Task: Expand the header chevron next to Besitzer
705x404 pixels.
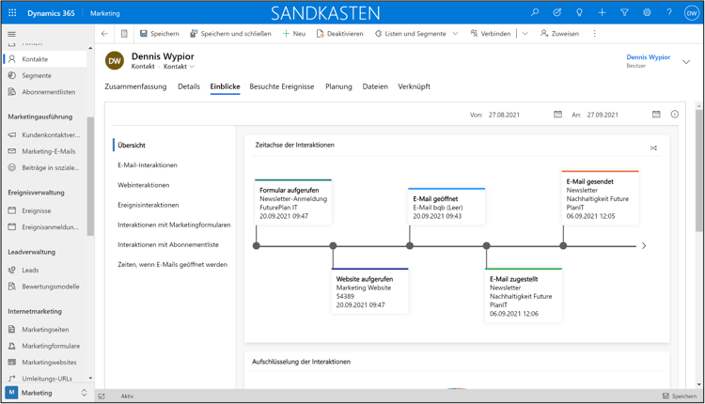Action: coord(686,62)
